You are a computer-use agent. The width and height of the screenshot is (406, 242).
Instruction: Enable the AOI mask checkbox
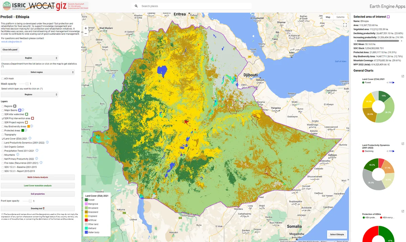(x=3, y=78)
